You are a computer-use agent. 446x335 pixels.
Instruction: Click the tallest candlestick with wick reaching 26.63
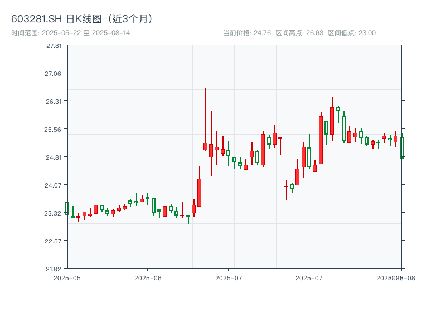(x=205, y=119)
